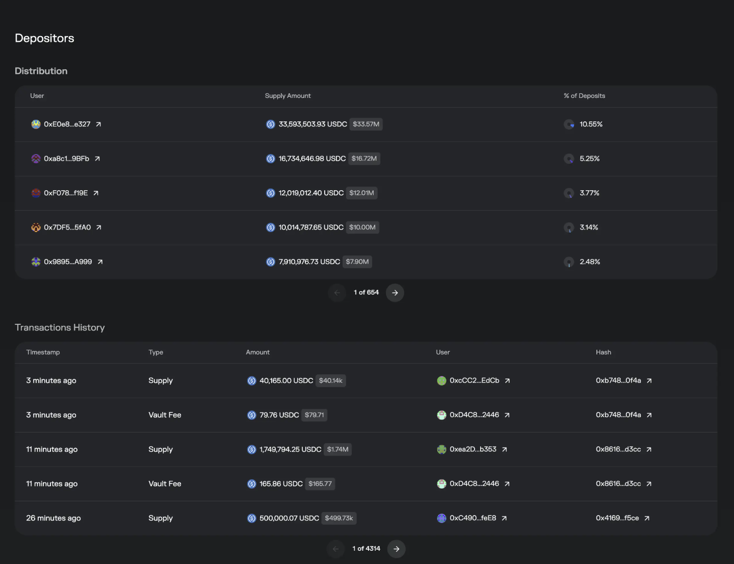Click avatar of depositor 0xF078...f19E
This screenshot has width=734, height=564.
pos(36,193)
